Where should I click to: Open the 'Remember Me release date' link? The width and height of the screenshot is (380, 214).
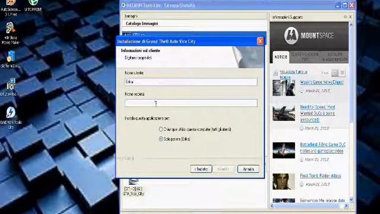[x=322, y=200]
